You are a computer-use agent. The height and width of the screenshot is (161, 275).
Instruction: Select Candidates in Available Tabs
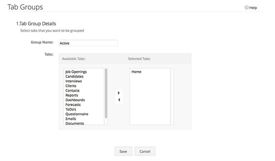74,77
